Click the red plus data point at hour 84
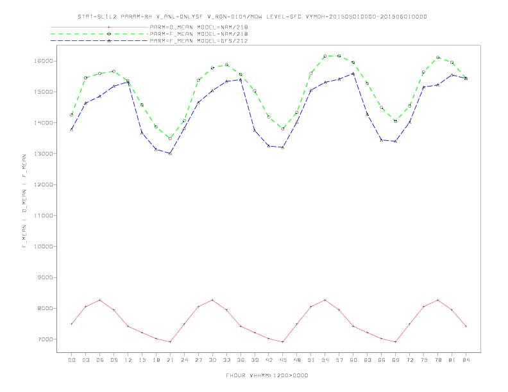This screenshot has height=392, width=508. (x=466, y=326)
